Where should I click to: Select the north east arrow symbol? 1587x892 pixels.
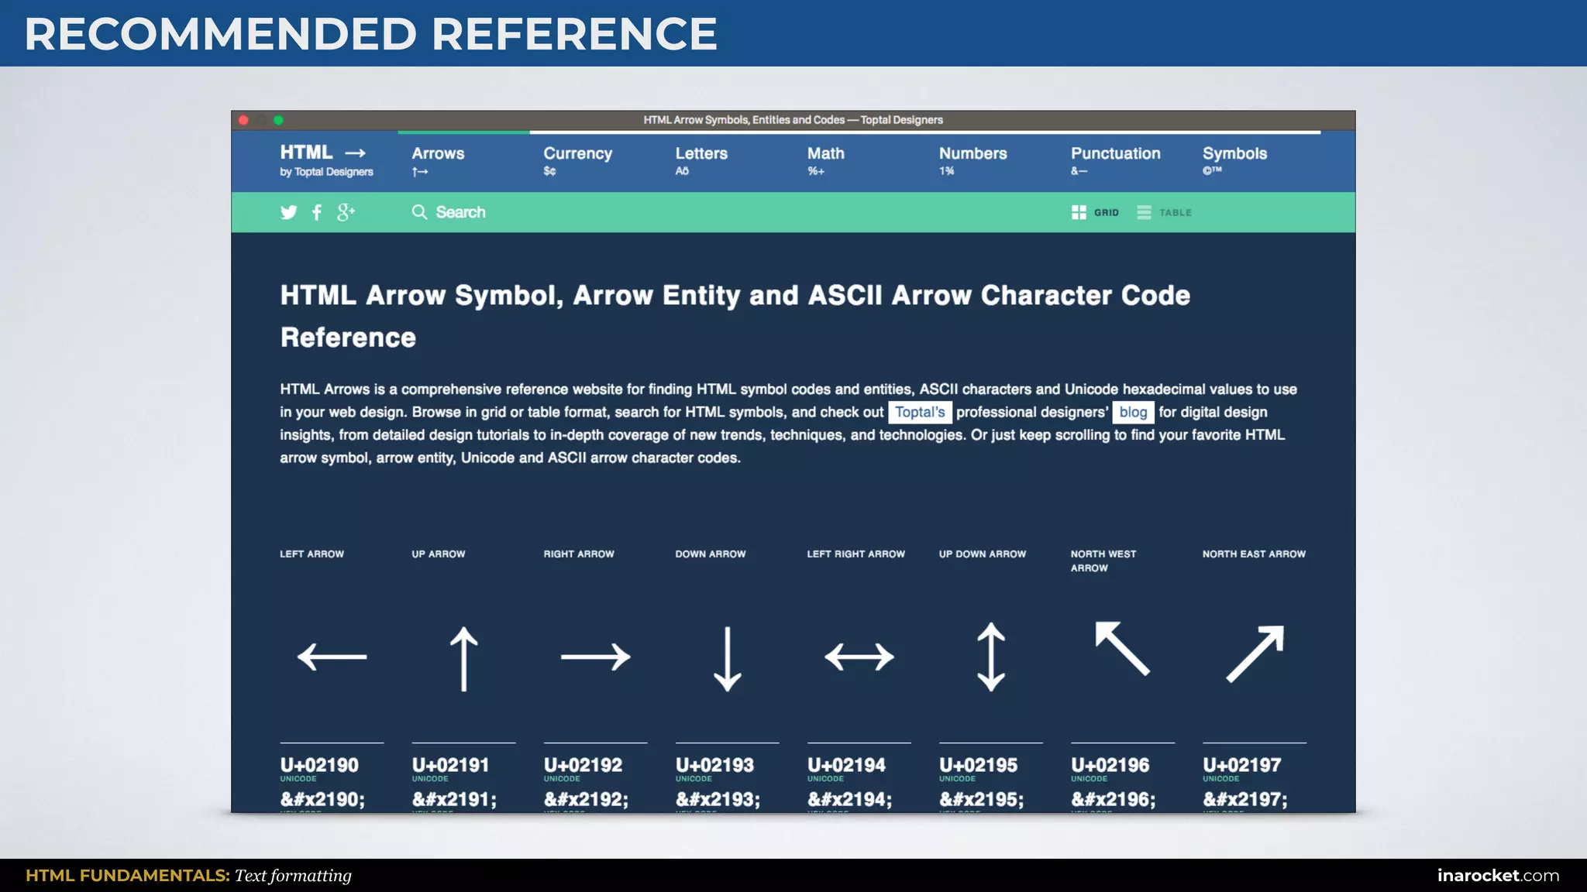(1255, 654)
